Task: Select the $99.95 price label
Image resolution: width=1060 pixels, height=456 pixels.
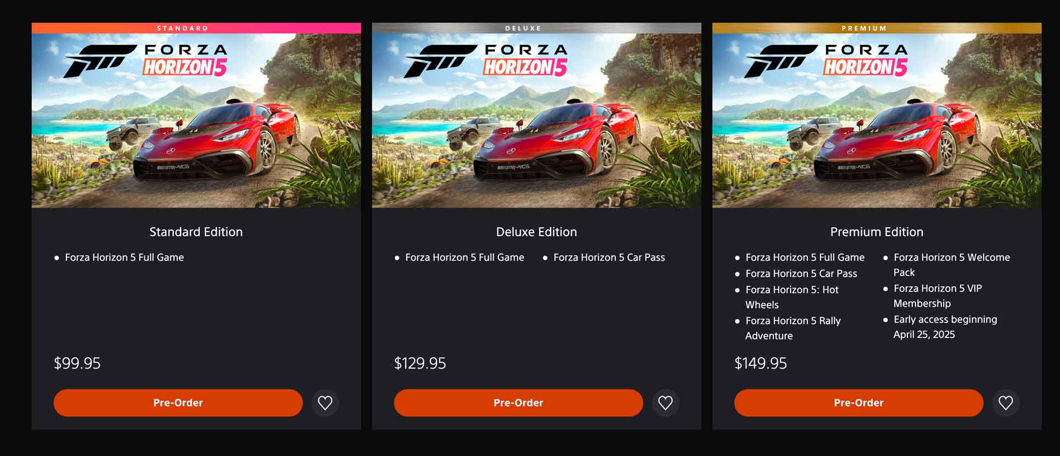Action: pyautogui.click(x=77, y=363)
